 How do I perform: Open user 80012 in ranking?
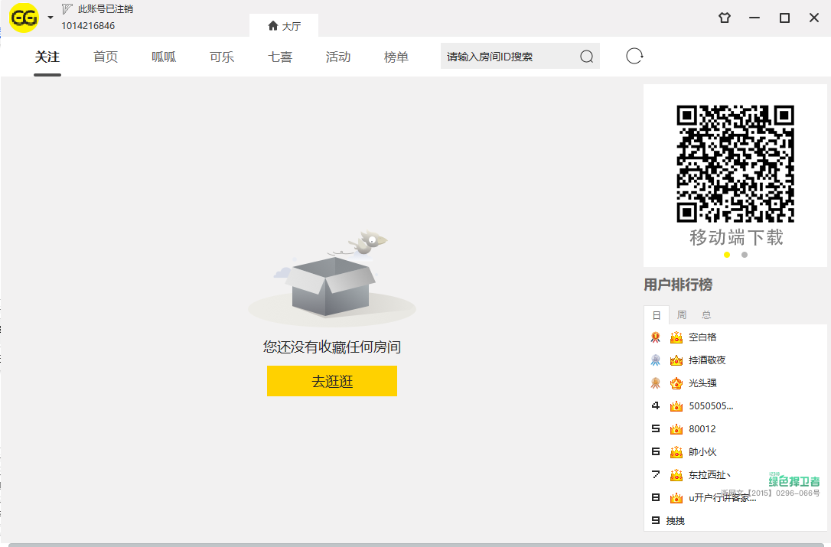[702, 428]
